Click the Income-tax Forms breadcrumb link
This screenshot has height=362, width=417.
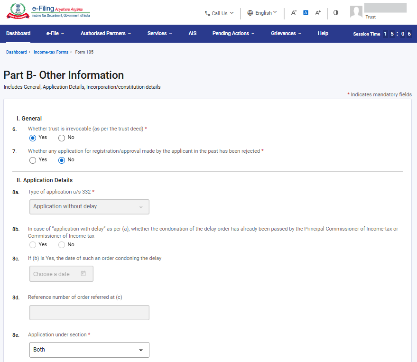tap(51, 52)
